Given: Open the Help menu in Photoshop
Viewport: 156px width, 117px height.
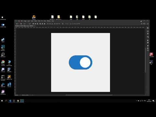Looking at the screenshot, I should [x=53, y=21].
